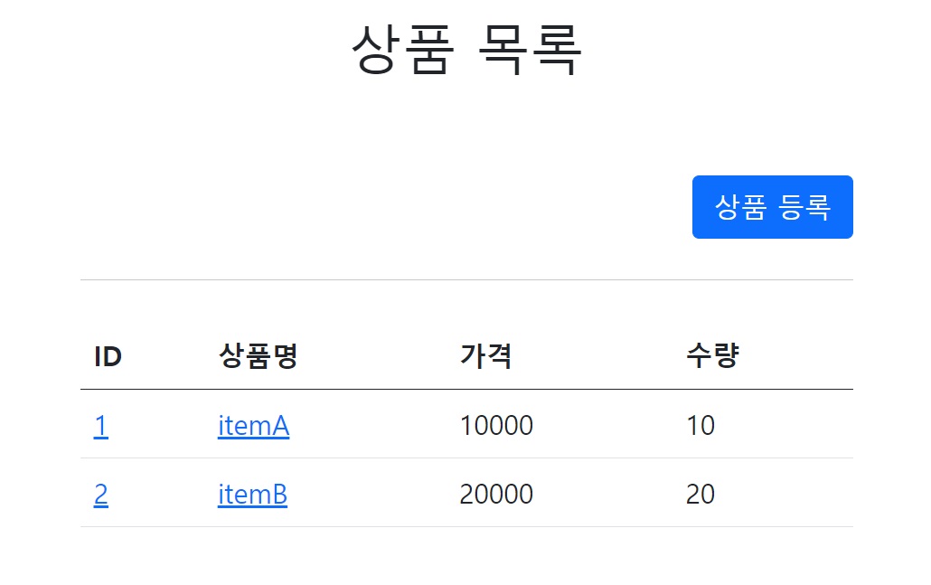Register a new product with the blue button
This screenshot has height=585, width=931.
[x=772, y=207]
